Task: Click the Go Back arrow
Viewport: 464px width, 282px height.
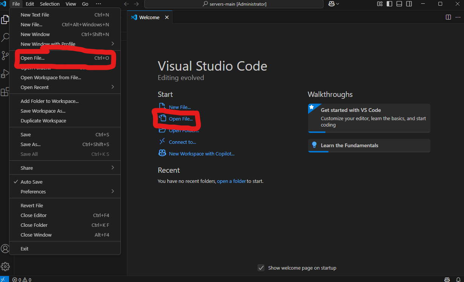Action: [127, 4]
